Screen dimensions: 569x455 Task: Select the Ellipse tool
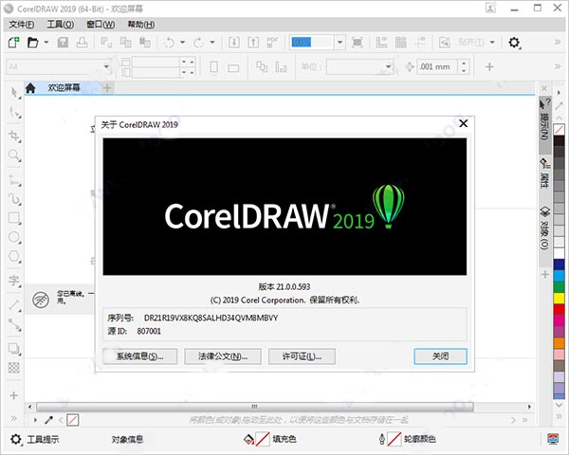coord(14,237)
